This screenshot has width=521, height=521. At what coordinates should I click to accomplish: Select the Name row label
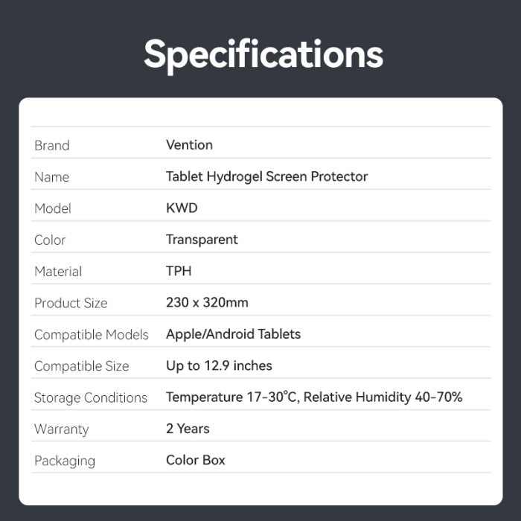52,177
